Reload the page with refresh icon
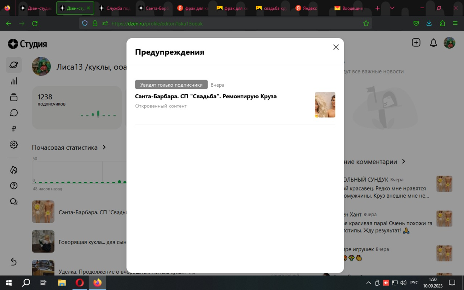 35,24
